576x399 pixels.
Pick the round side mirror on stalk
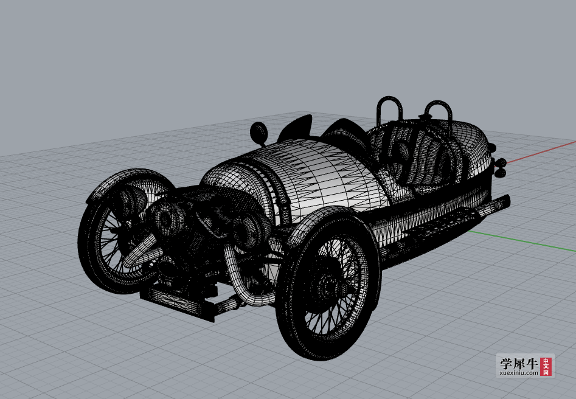[259, 134]
